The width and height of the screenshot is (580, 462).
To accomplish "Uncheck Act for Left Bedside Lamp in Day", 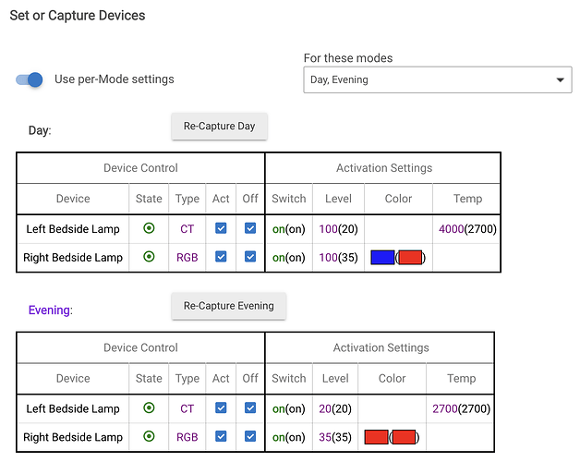I will [x=221, y=228].
